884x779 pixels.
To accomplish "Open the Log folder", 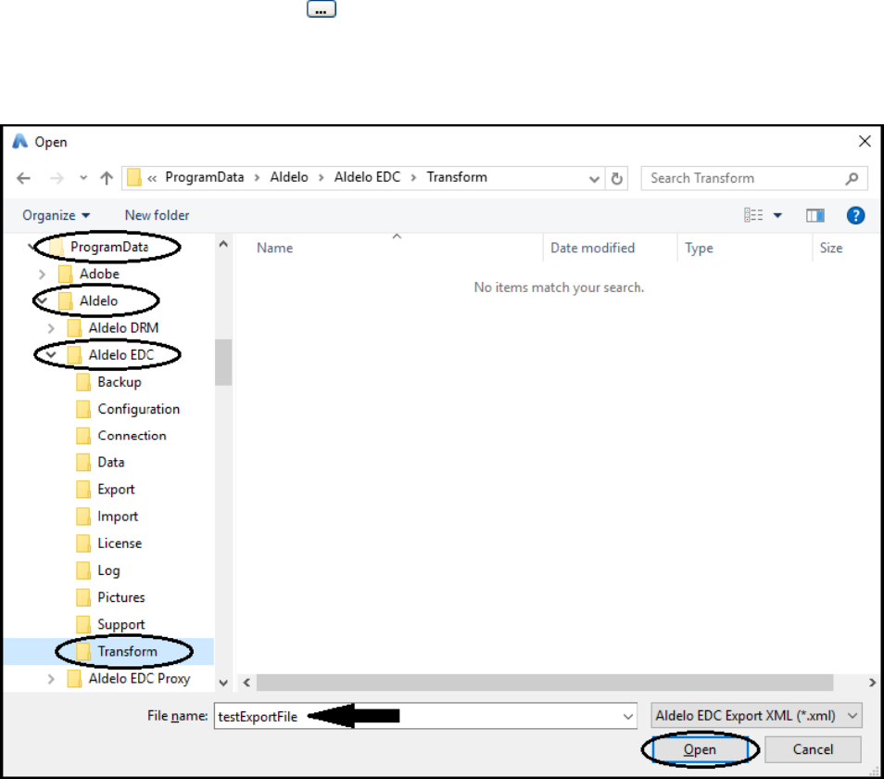I will coord(108,570).
